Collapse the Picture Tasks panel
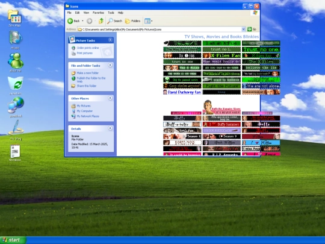The height and width of the screenshot is (244, 325). pos(110,40)
